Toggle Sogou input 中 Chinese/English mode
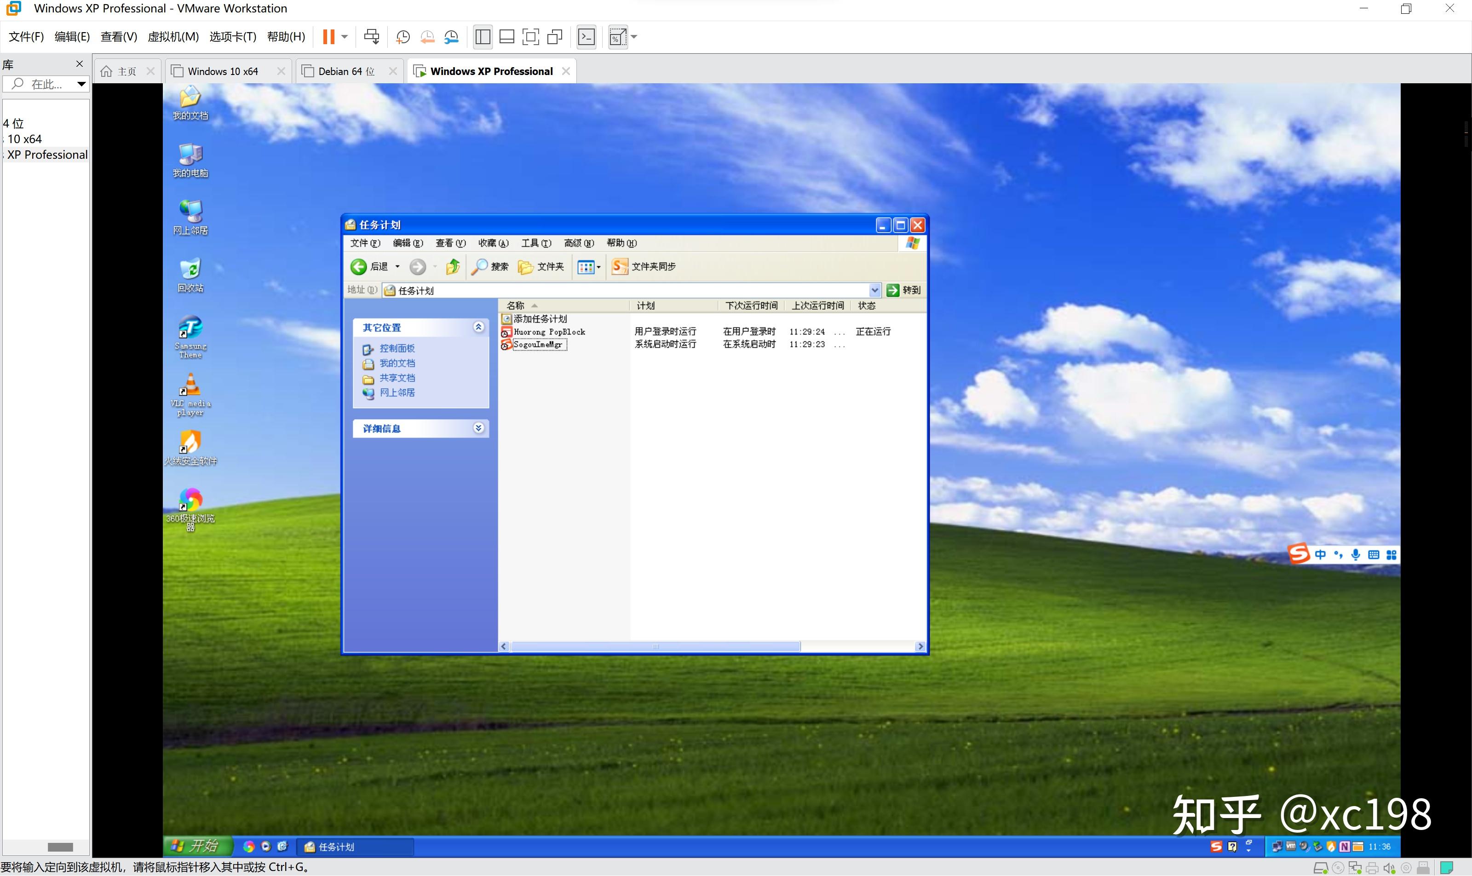 coord(1320,555)
